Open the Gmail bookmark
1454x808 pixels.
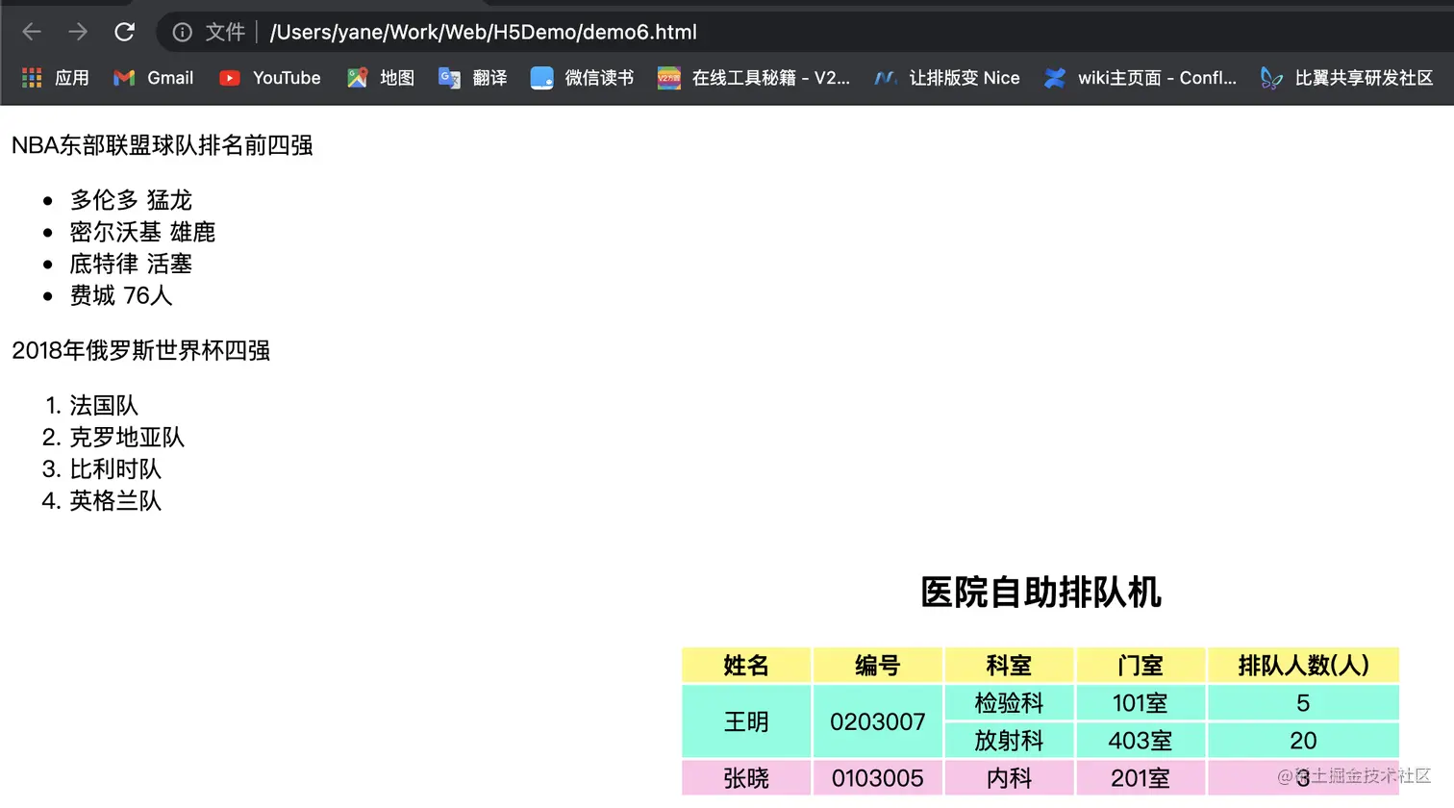(152, 78)
